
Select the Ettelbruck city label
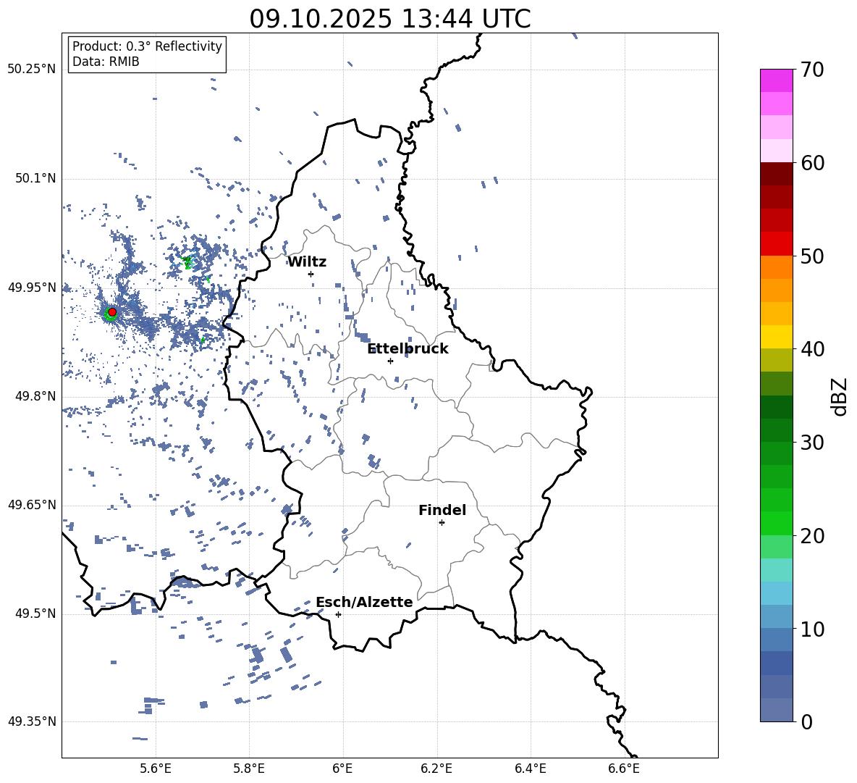click(408, 349)
